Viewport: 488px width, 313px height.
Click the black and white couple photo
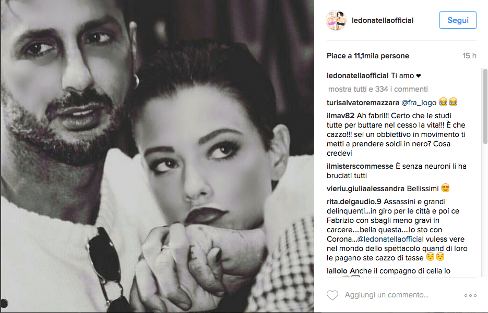[x=157, y=156]
